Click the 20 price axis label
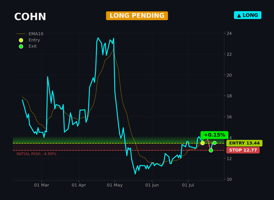 point(229,75)
